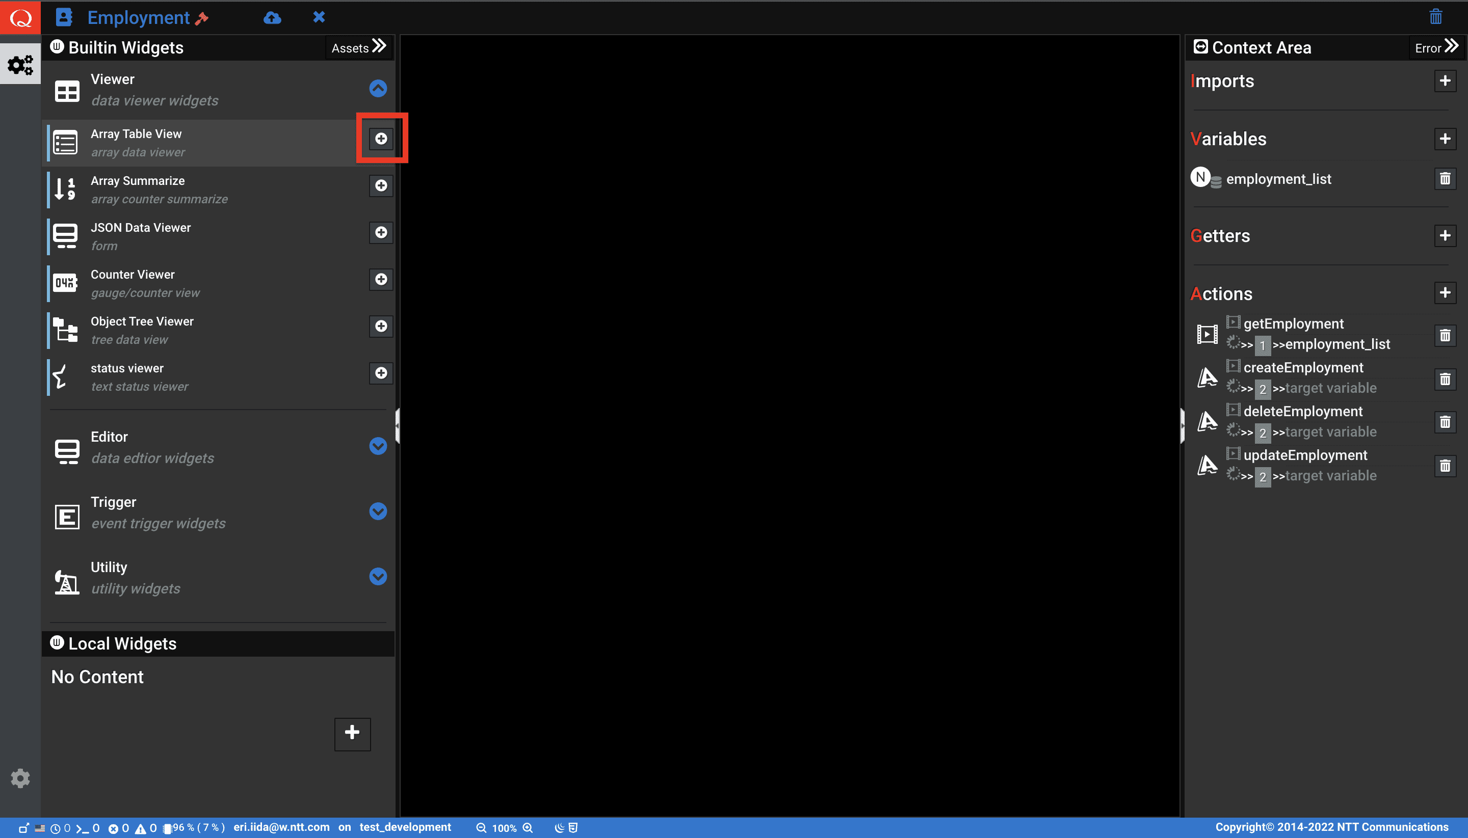Expand the Trigger widgets section
This screenshot has width=1468, height=838.
point(378,511)
